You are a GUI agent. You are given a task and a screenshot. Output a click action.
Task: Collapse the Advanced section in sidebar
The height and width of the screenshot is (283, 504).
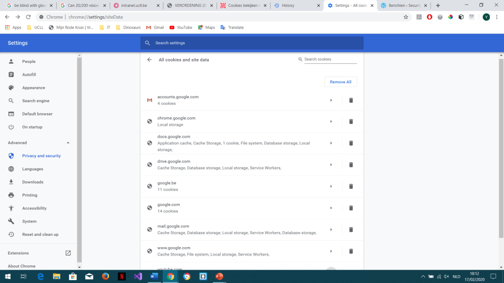tap(68, 143)
